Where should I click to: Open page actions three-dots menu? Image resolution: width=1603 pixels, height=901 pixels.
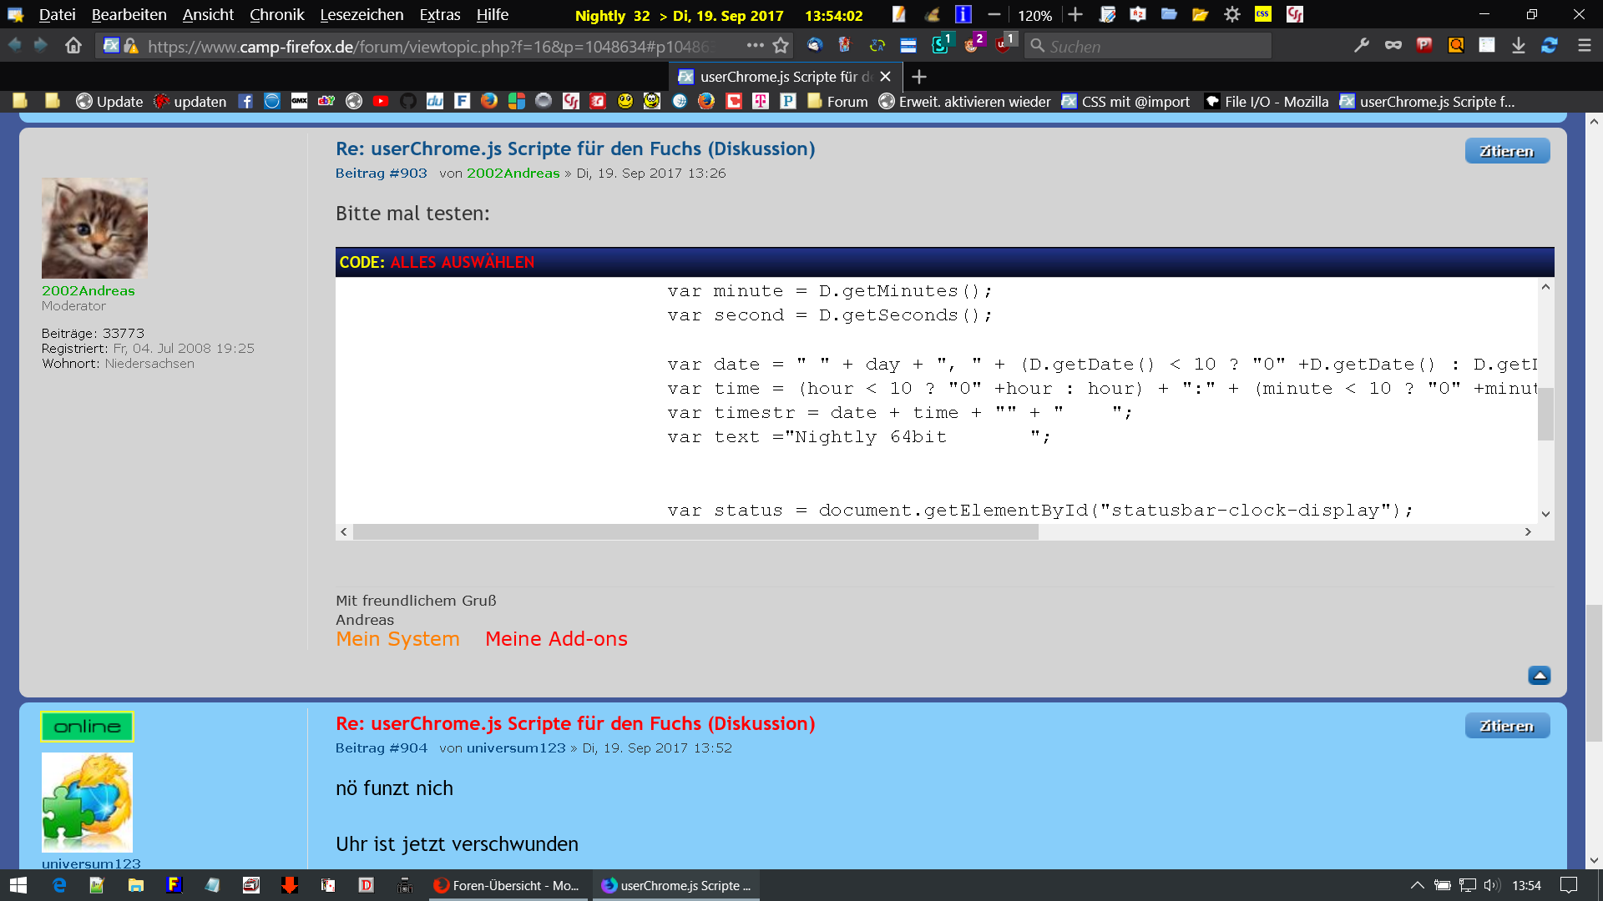[x=755, y=46]
